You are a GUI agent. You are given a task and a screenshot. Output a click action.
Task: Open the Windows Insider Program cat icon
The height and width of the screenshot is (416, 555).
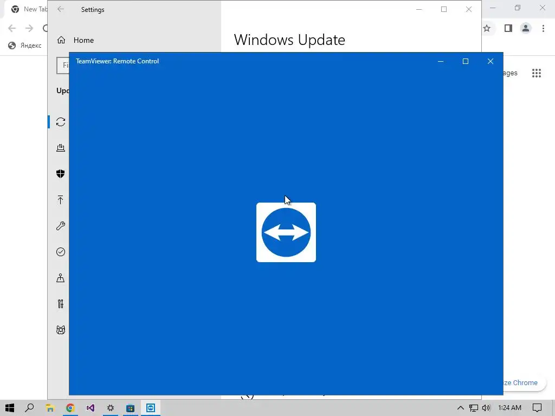click(x=61, y=330)
